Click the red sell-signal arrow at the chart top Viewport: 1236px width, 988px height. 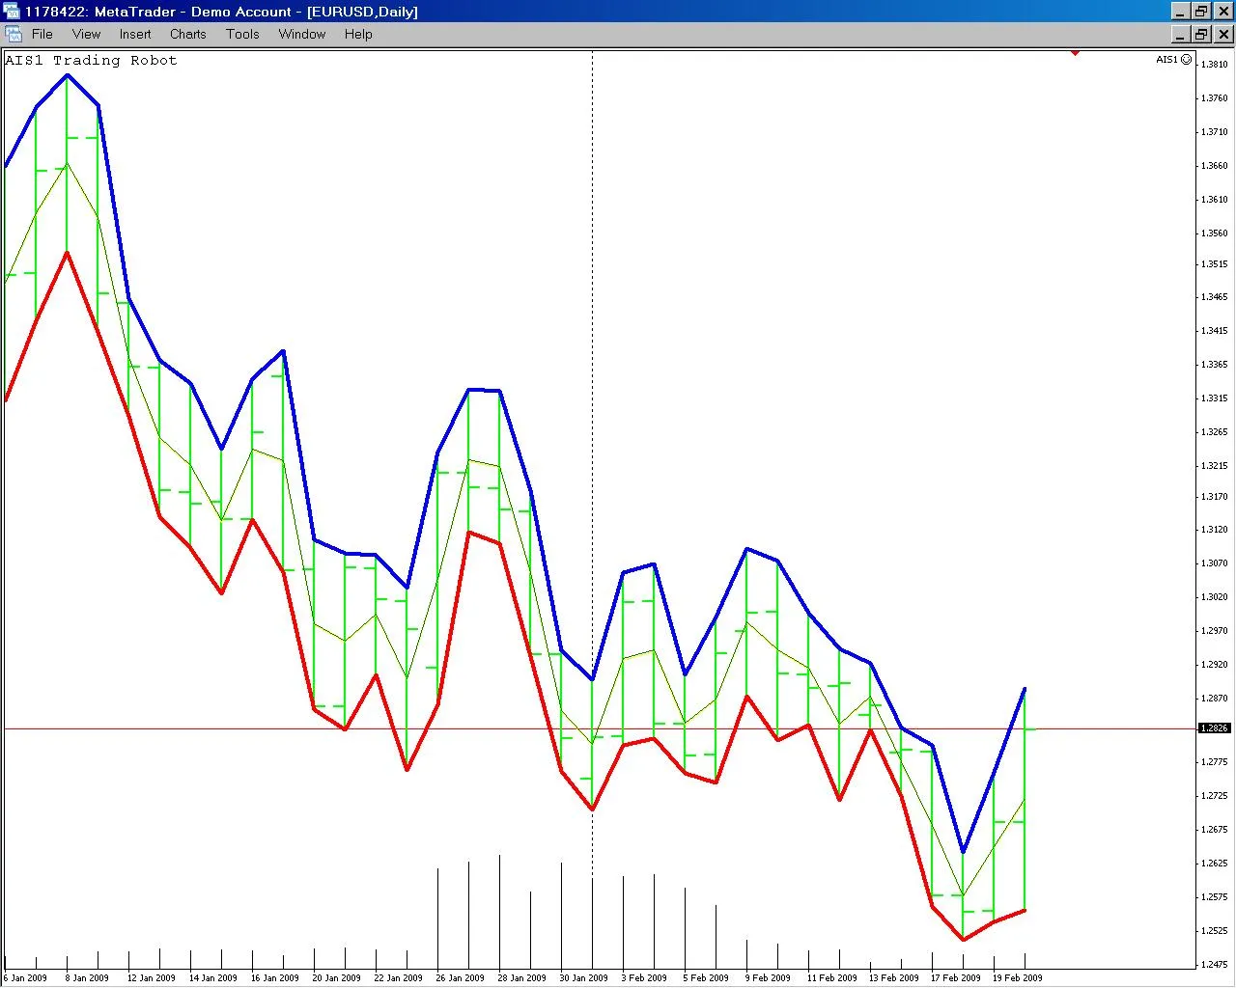pos(1075,55)
